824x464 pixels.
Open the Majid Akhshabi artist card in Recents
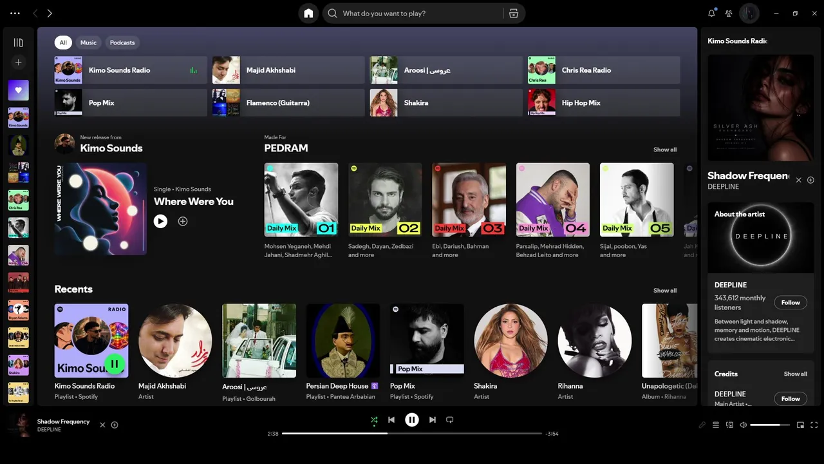[x=175, y=352]
